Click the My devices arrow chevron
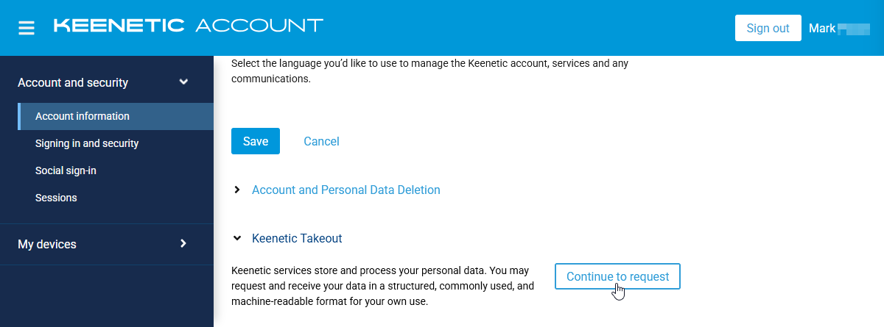884x327 pixels. (183, 243)
